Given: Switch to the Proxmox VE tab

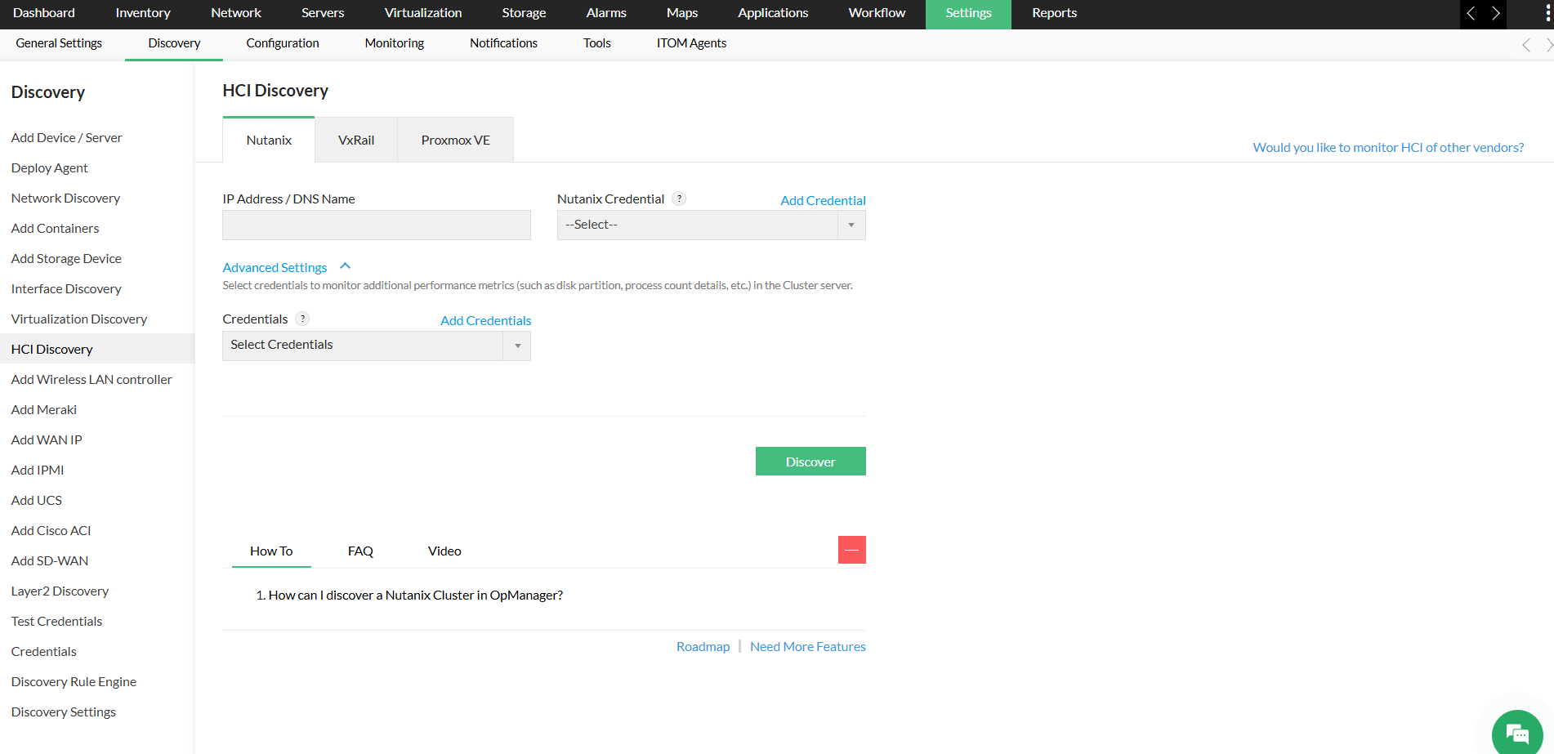Looking at the screenshot, I should [454, 139].
